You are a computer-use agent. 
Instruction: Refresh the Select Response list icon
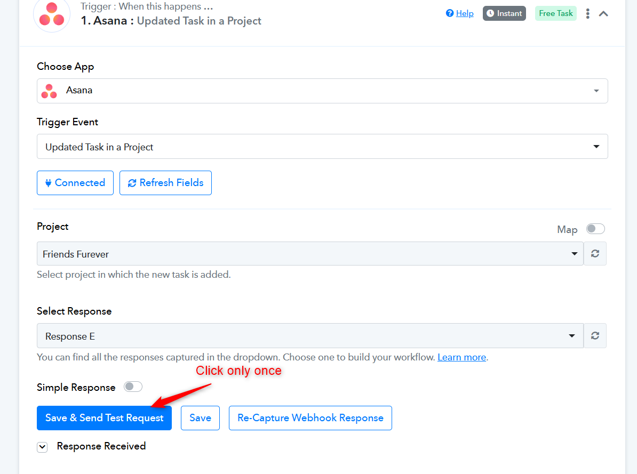595,336
